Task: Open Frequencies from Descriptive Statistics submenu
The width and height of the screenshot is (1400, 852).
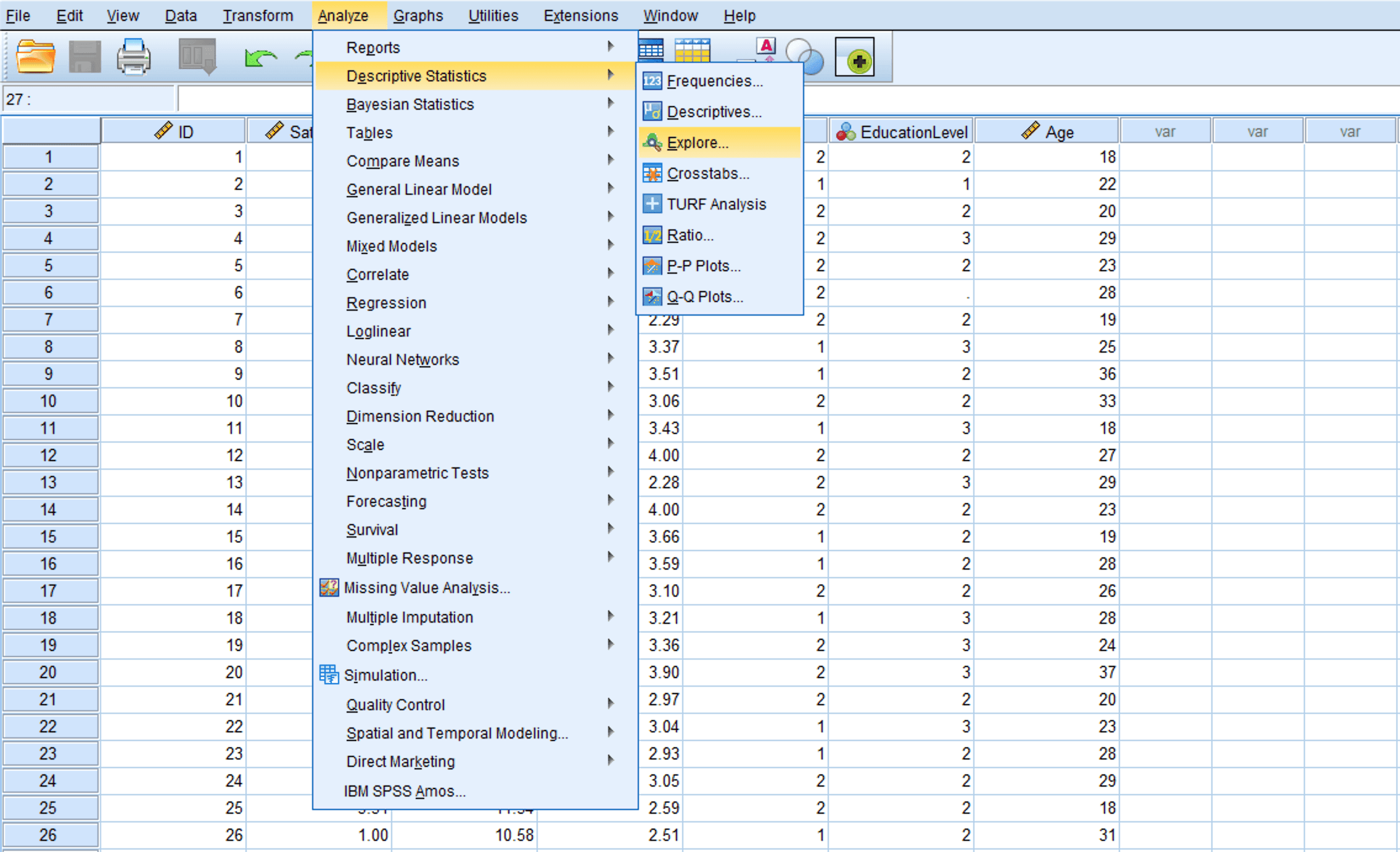Action: tap(714, 81)
